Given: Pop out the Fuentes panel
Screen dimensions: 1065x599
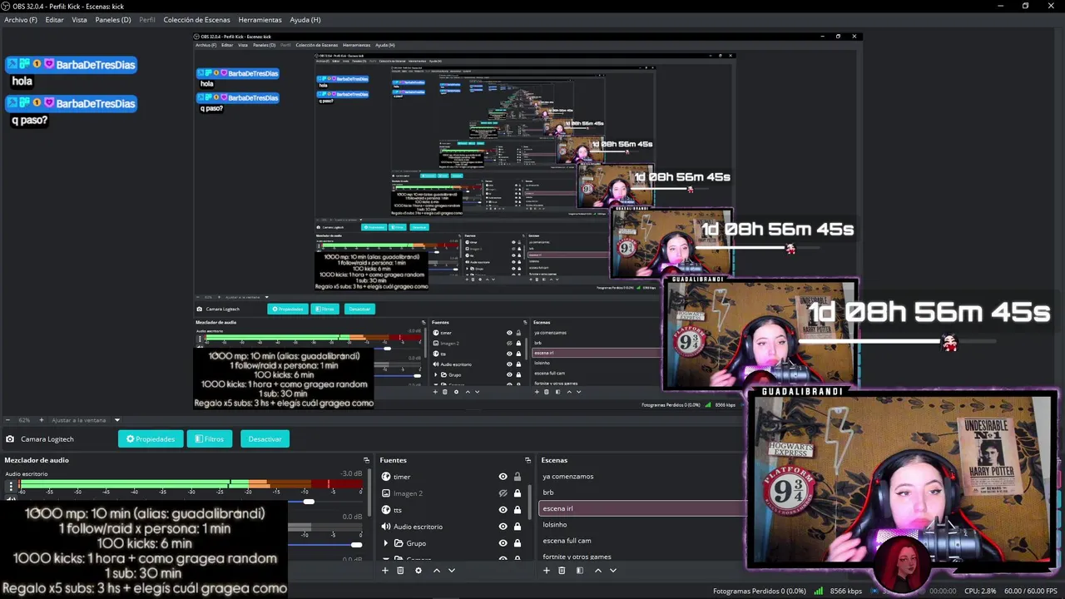Looking at the screenshot, I should pyautogui.click(x=528, y=460).
